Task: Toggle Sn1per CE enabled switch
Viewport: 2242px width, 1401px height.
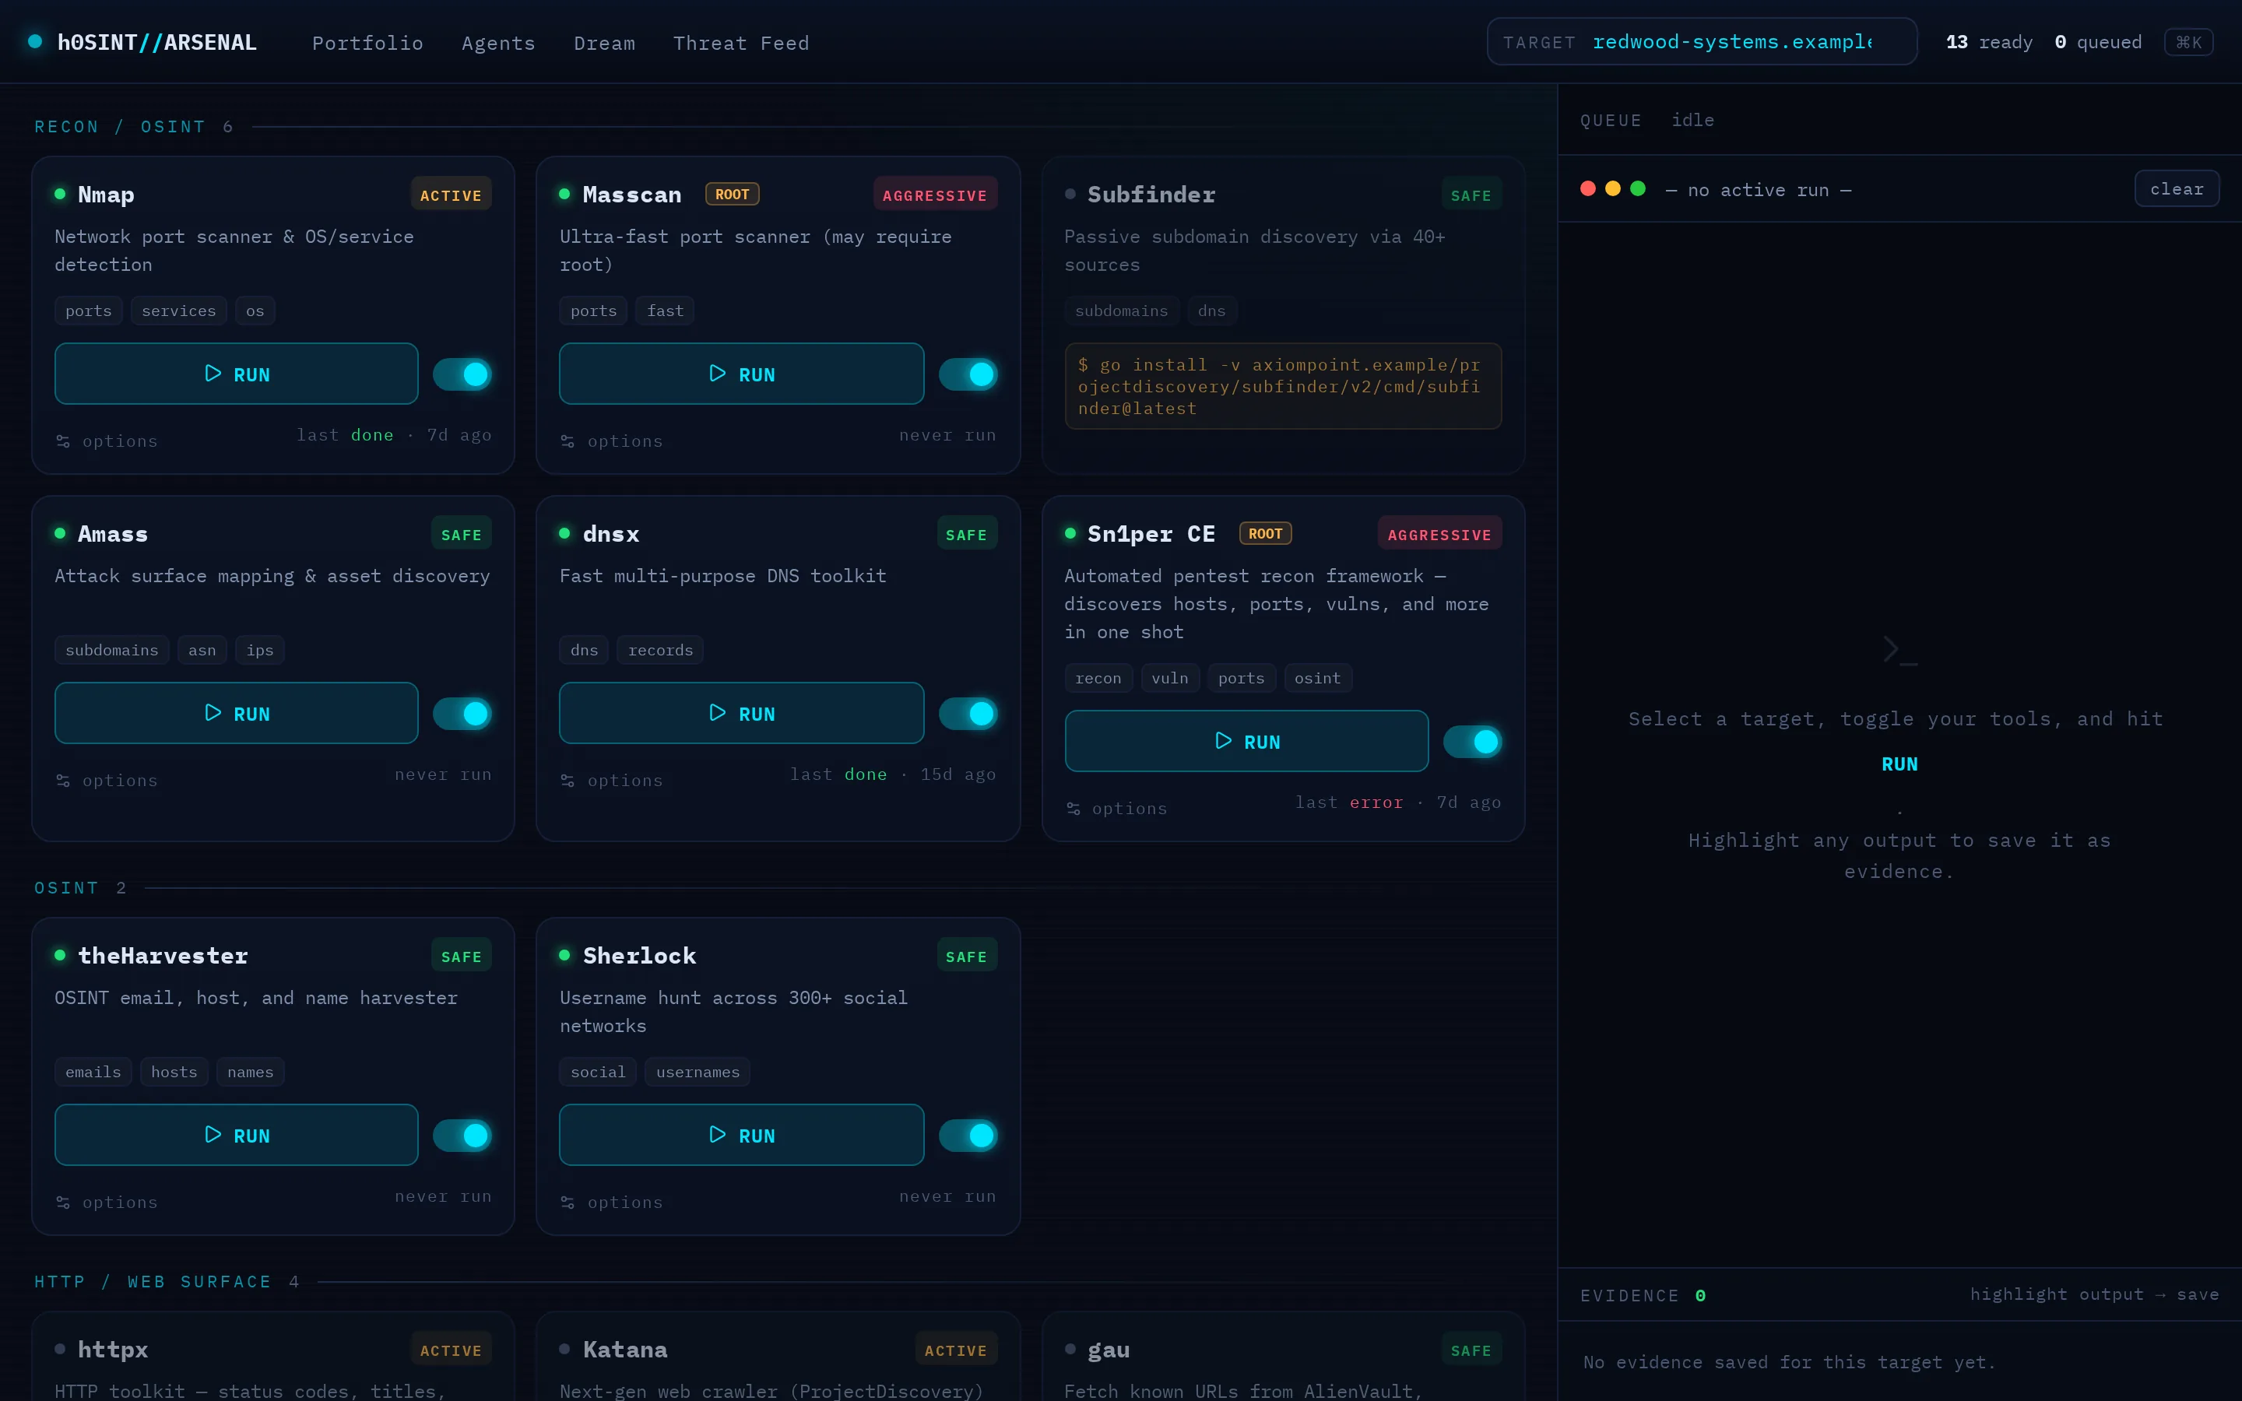Action: pos(1473,741)
